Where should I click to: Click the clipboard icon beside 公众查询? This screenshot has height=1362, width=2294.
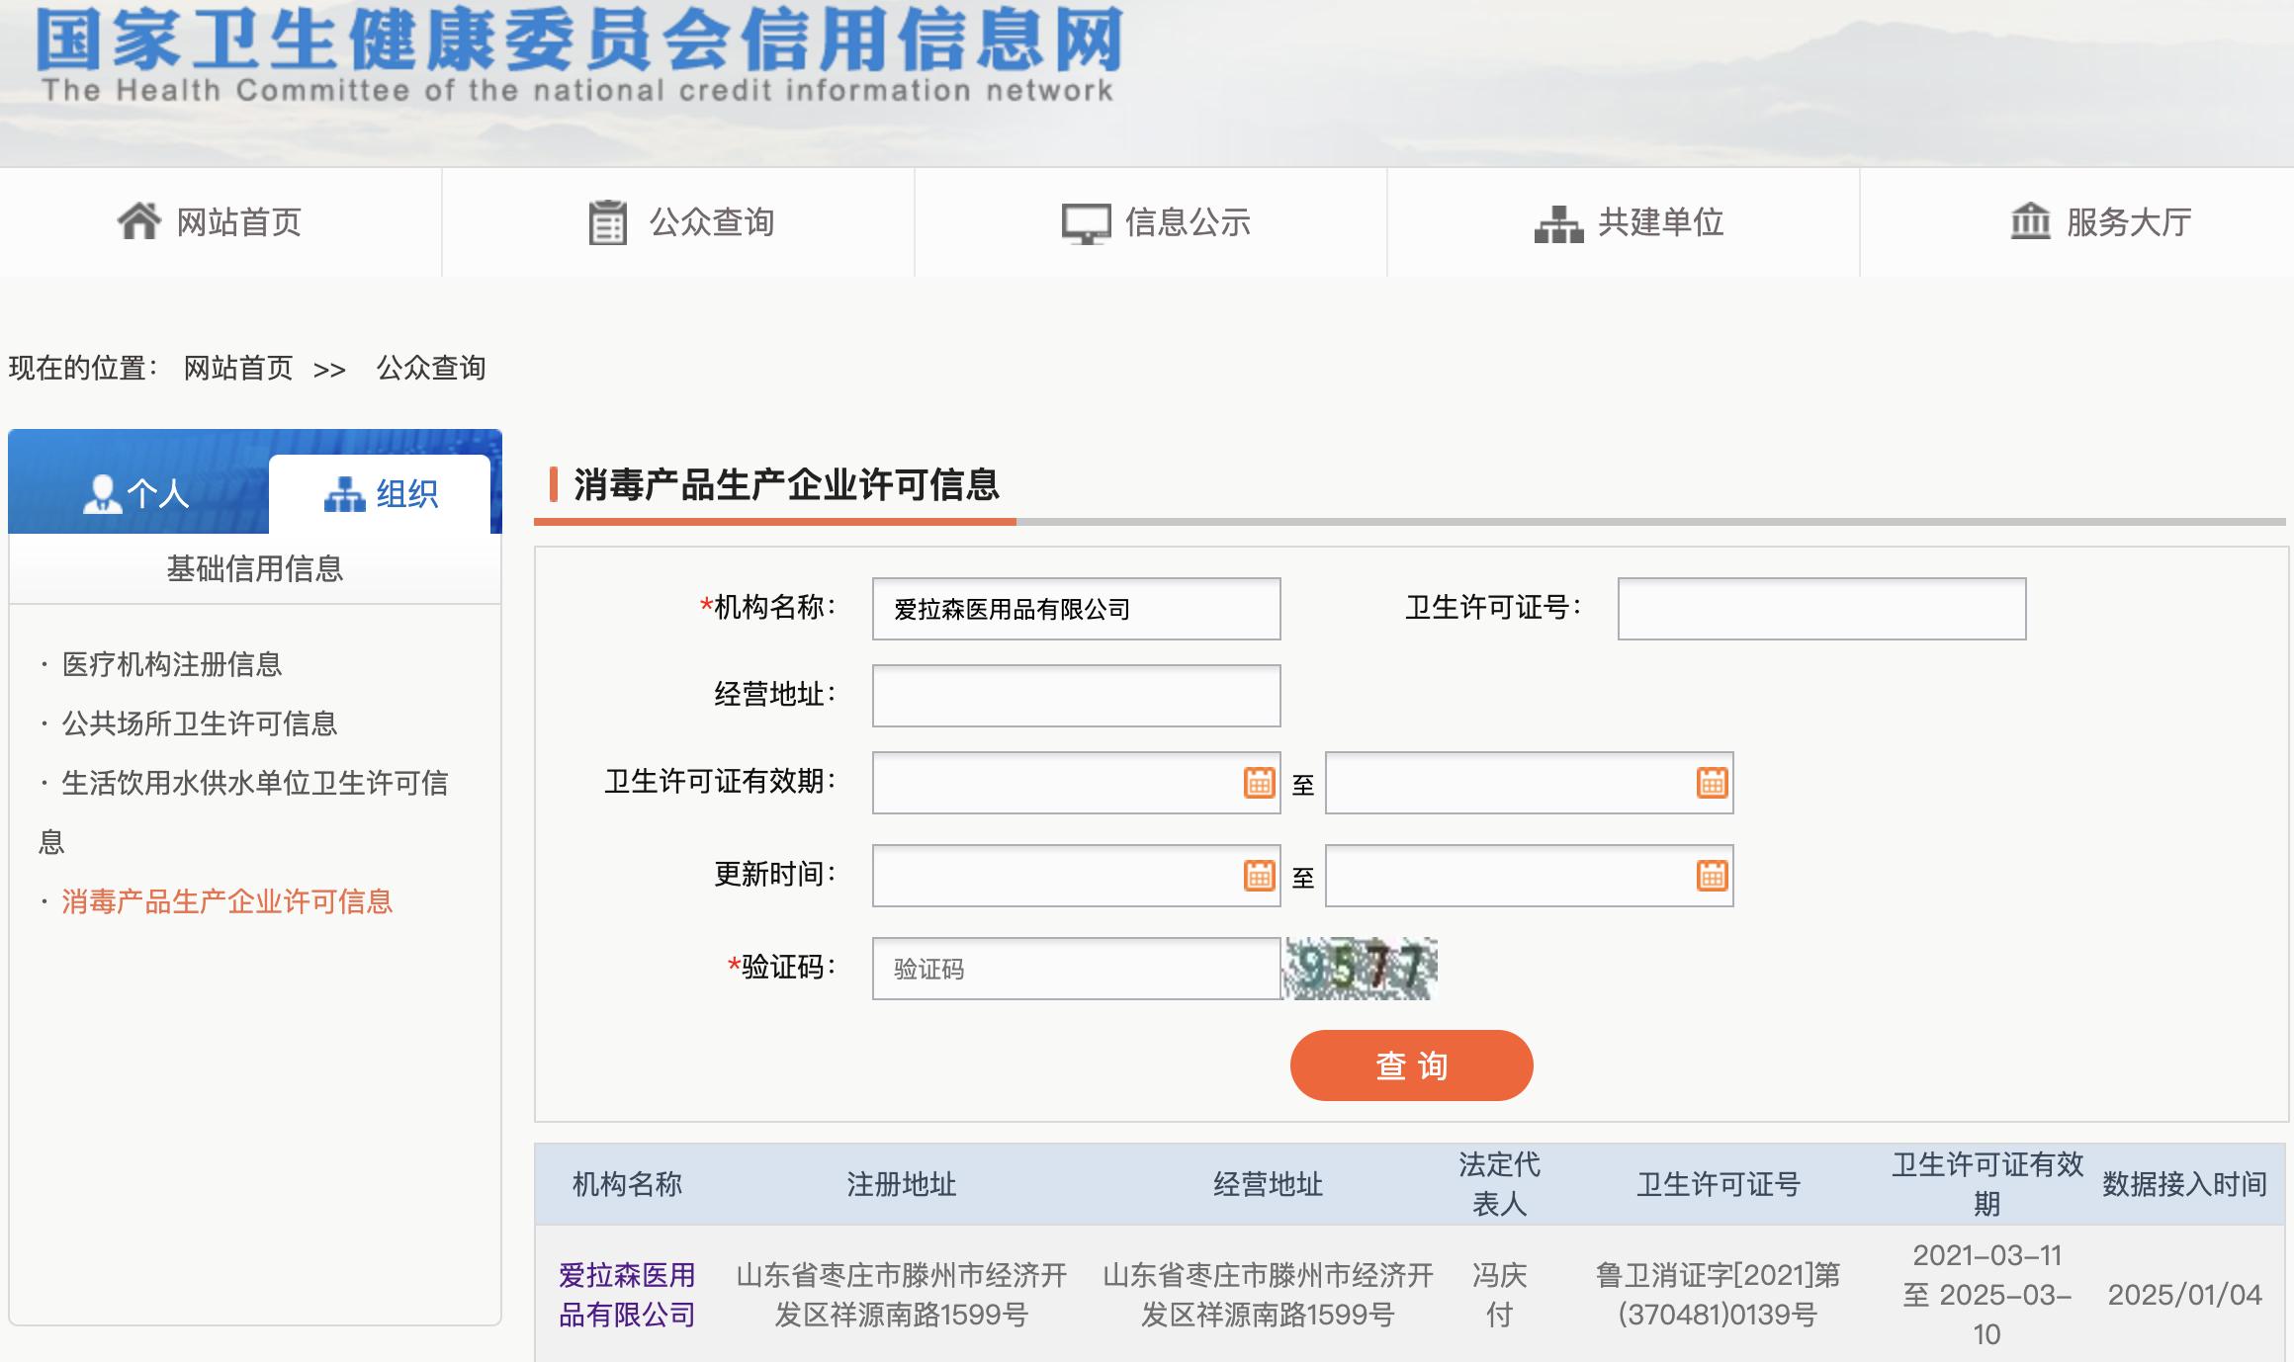(x=607, y=221)
